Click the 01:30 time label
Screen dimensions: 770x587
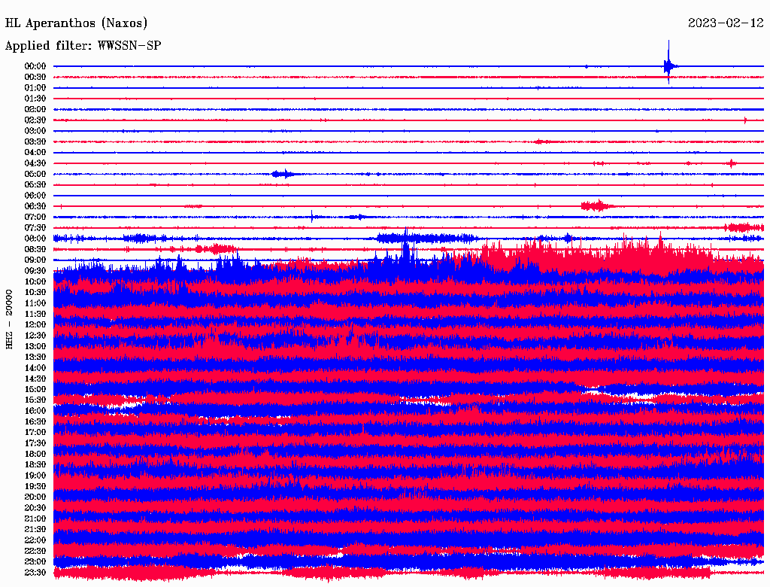pos(35,99)
